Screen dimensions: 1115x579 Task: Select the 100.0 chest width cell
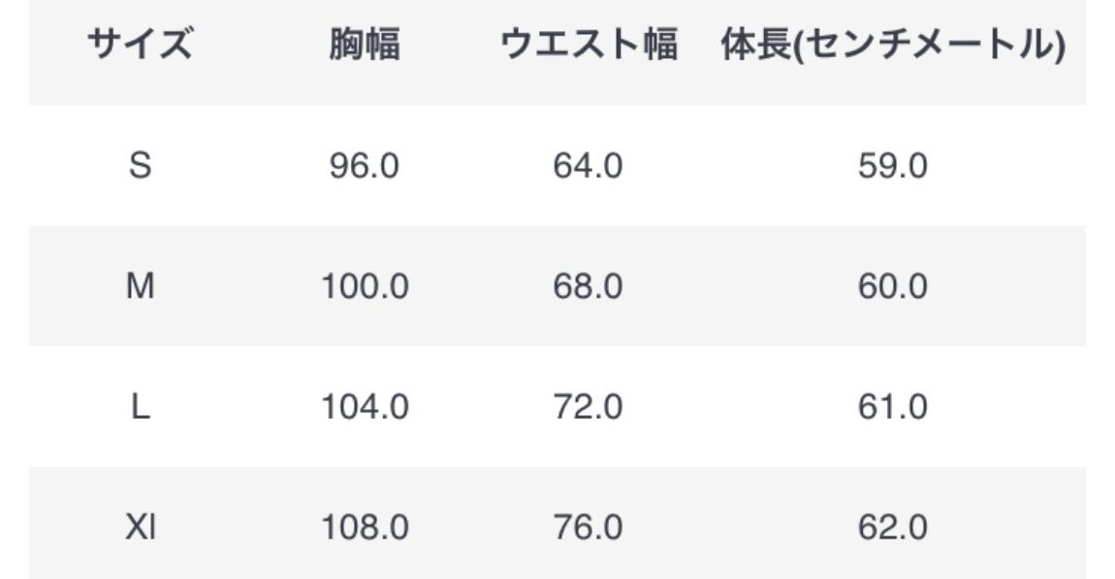coord(365,286)
